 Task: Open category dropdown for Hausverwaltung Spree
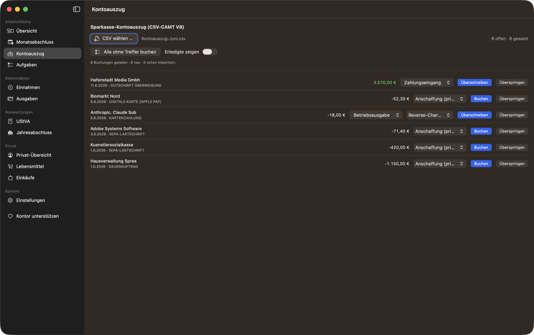[x=440, y=164]
